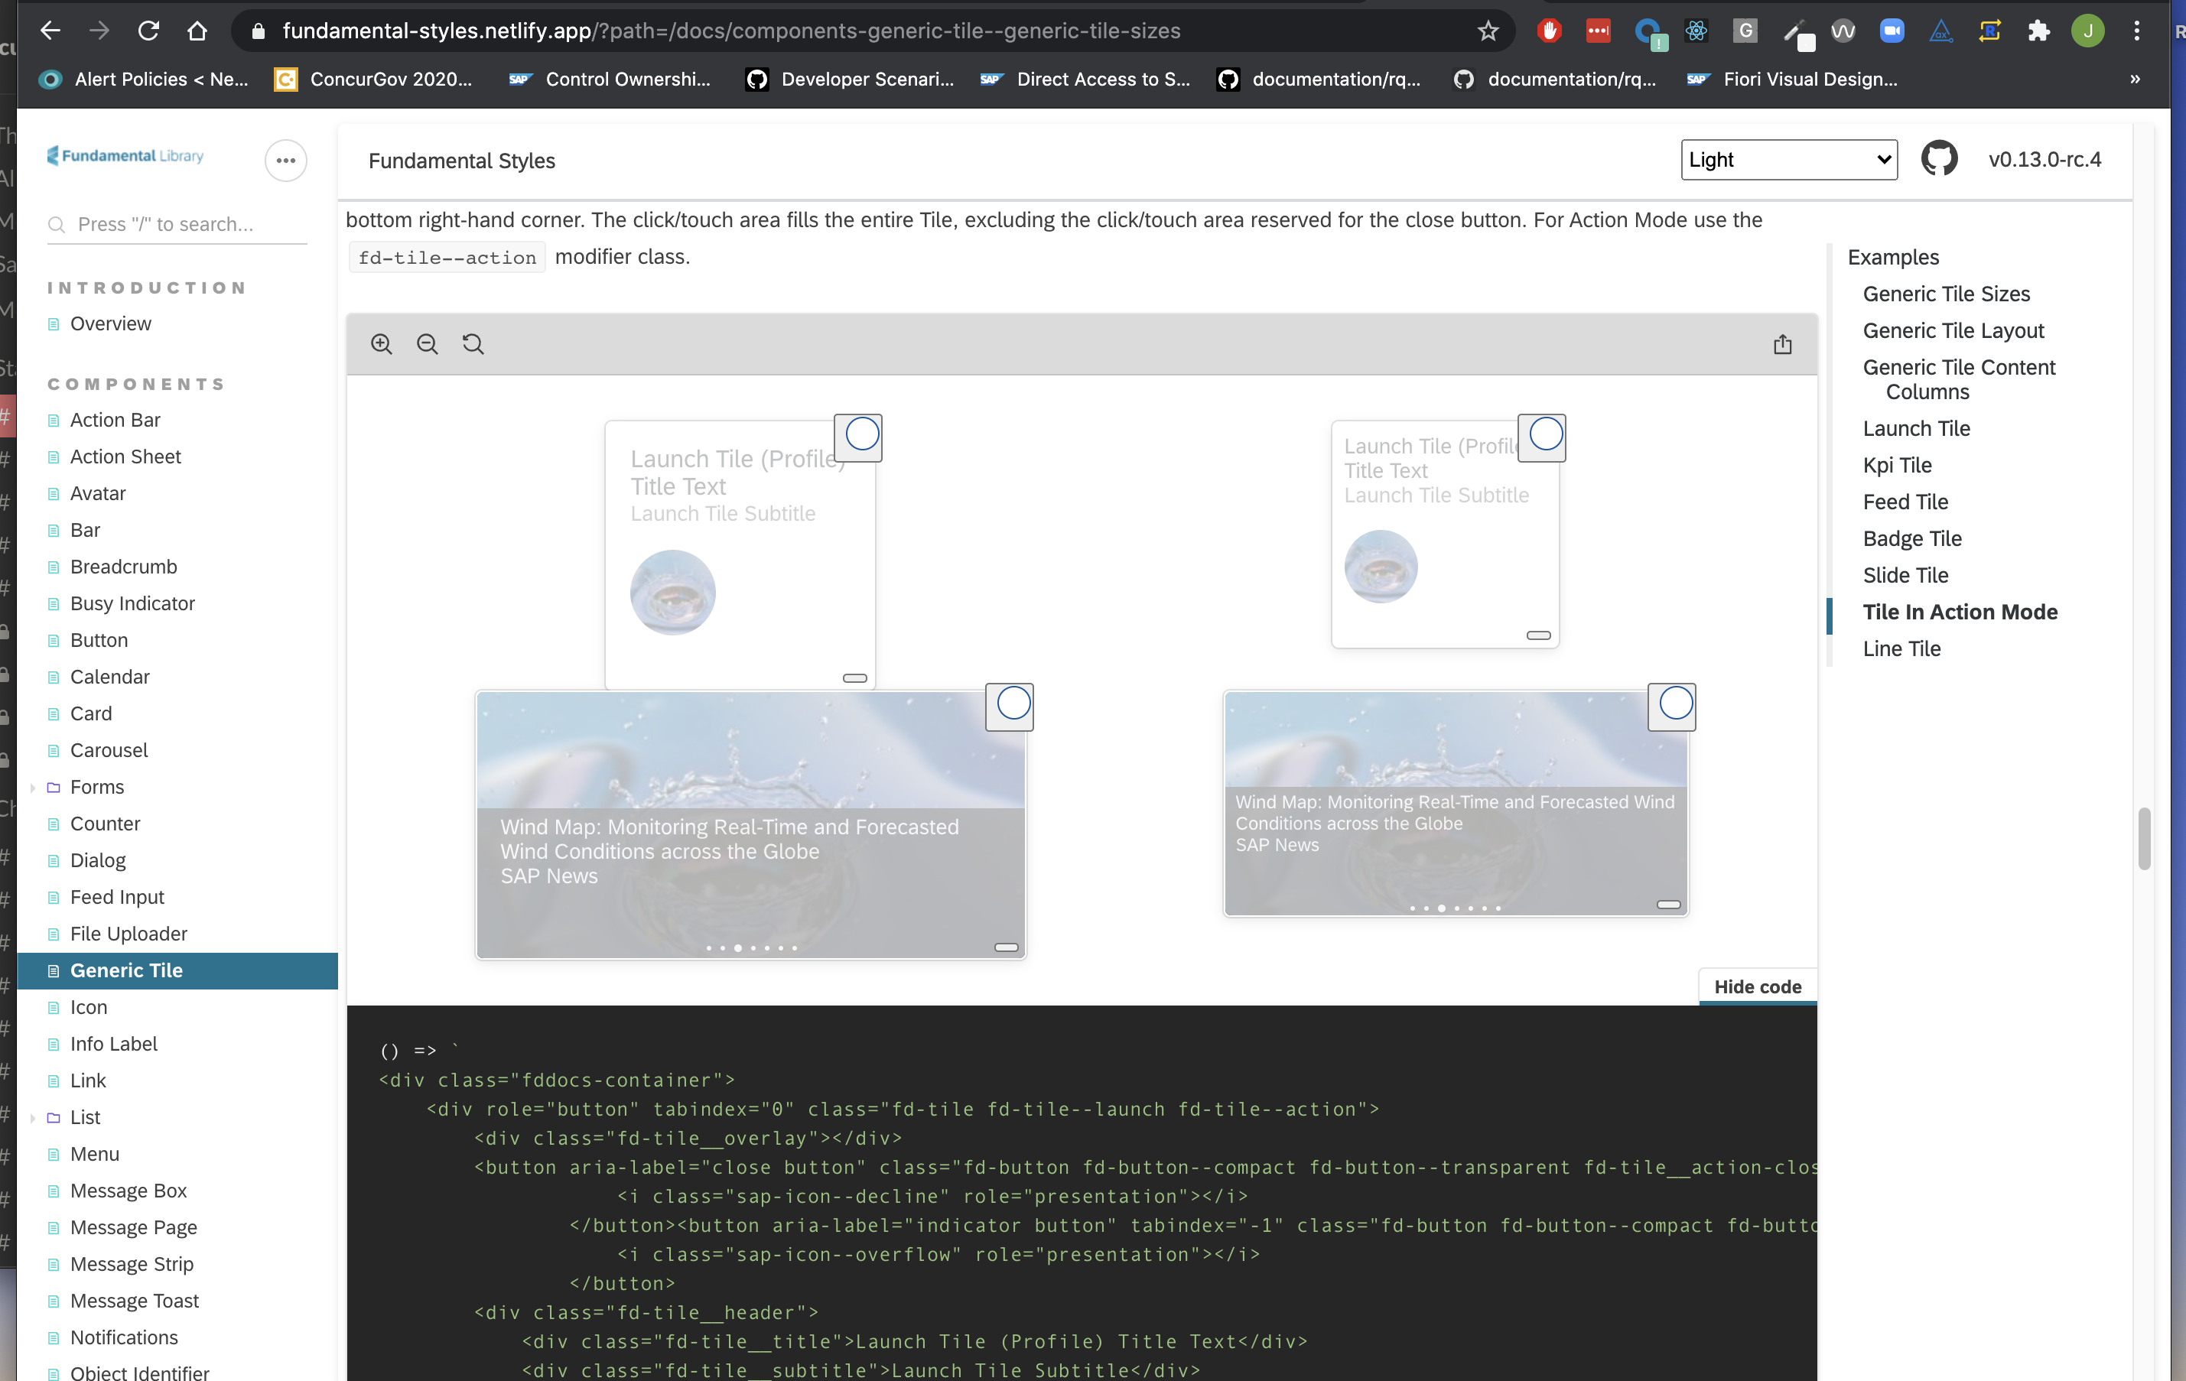Bookmark this page with star icon

pos(1488,31)
